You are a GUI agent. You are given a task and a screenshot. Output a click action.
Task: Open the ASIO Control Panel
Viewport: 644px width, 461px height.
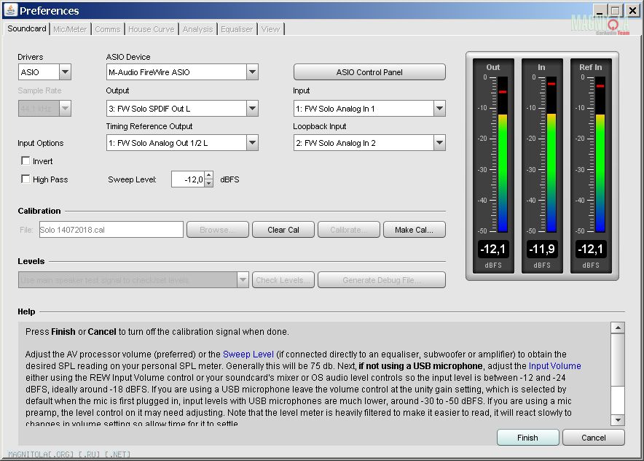(369, 72)
